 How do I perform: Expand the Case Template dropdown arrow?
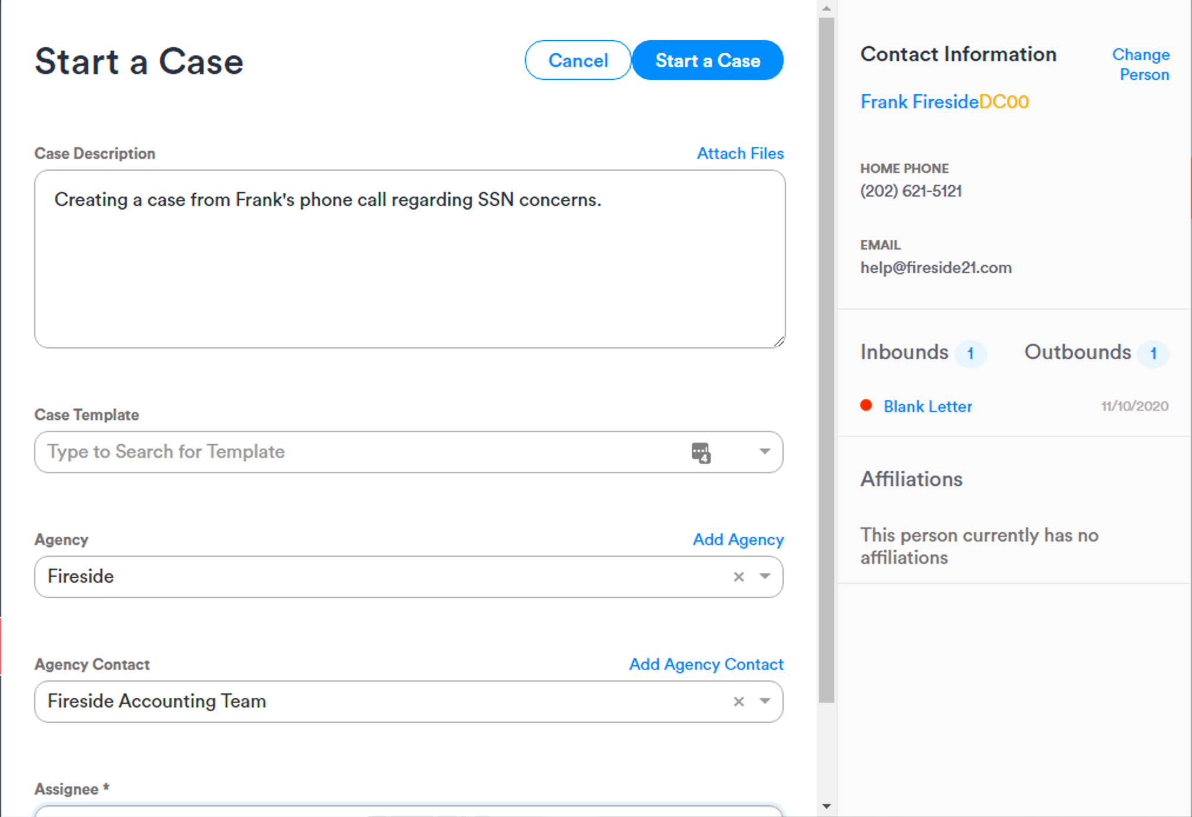click(765, 451)
